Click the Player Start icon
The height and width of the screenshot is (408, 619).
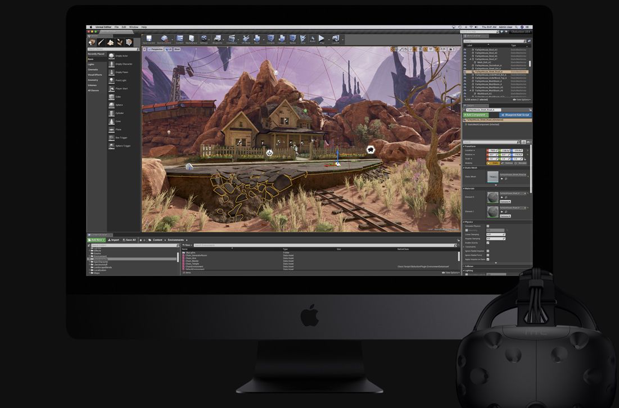[x=112, y=89]
